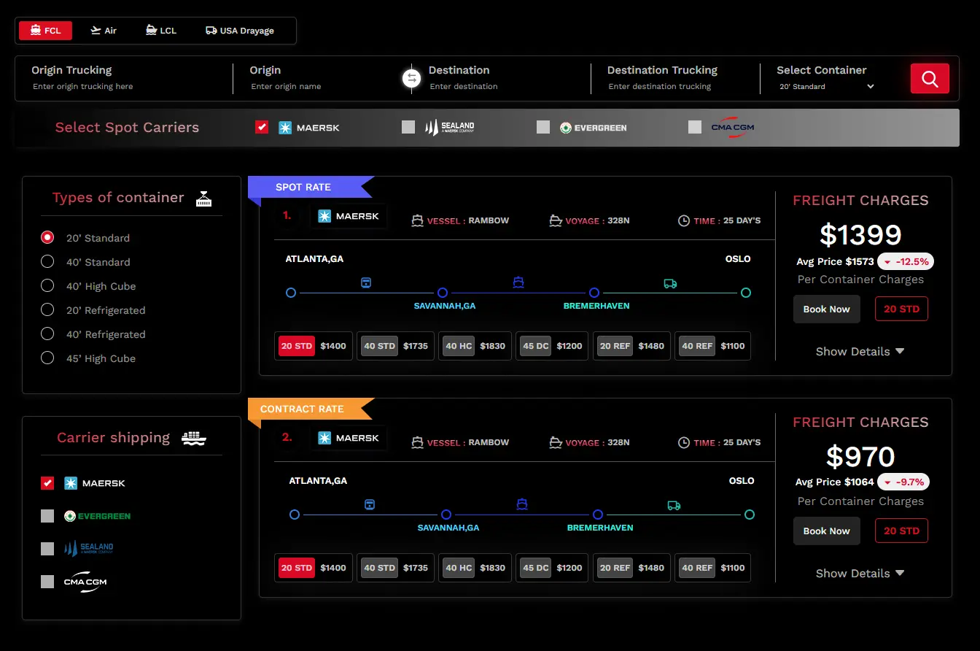Click the truck icon on the spot rate route

point(670,284)
